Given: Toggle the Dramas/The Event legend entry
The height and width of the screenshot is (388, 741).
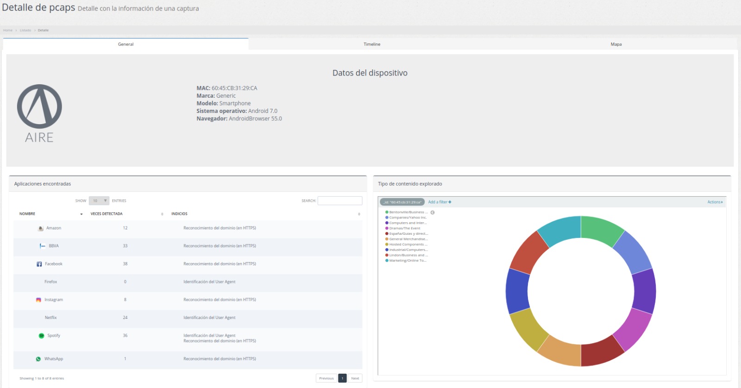Looking at the screenshot, I should click(404, 228).
